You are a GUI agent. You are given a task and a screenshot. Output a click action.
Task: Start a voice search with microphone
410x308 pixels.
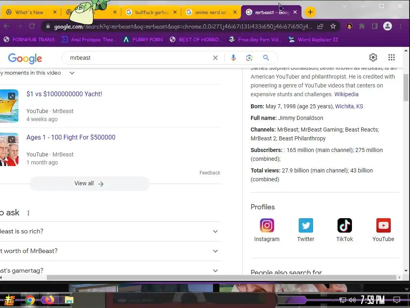tap(233, 58)
